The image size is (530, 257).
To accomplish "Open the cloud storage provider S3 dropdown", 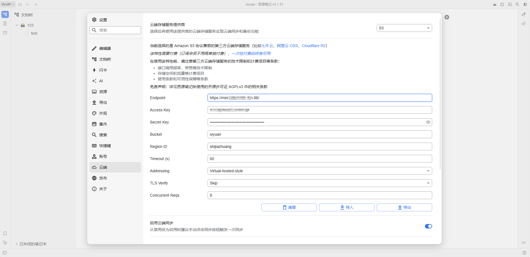I will coord(404,28).
